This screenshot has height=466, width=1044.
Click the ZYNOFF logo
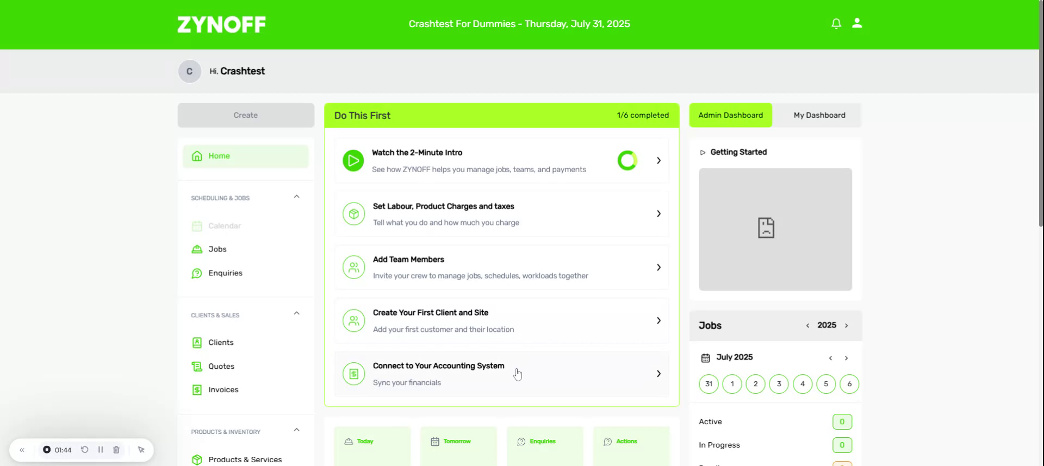[x=222, y=24]
